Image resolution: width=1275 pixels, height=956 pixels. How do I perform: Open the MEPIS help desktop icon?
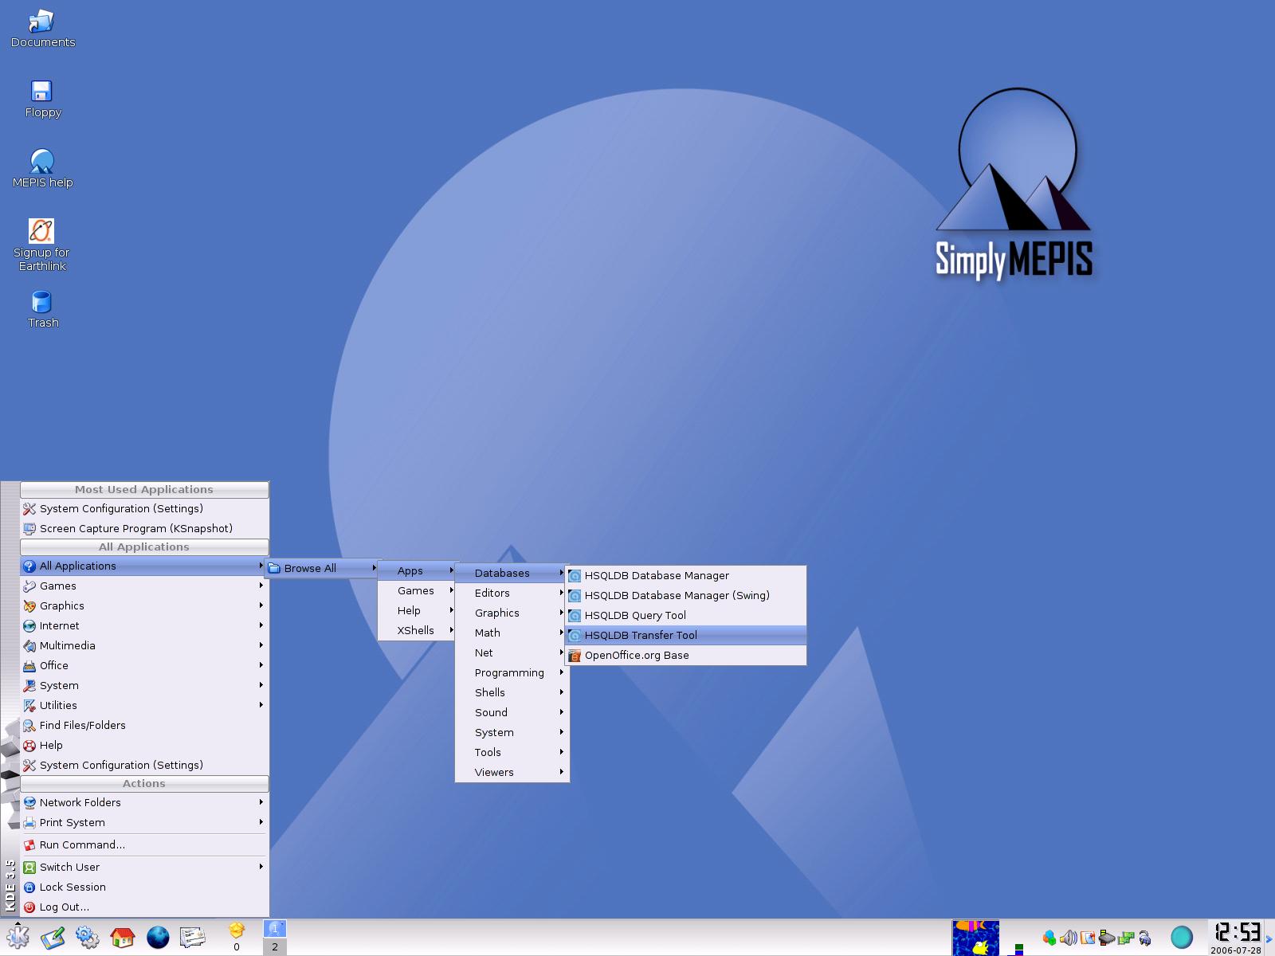click(x=42, y=169)
